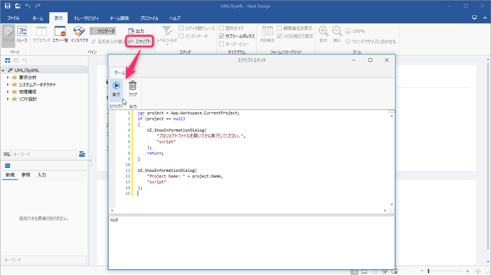Disable the サブツールボックス checkbox
The image size is (491, 276).
(x=221, y=36)
